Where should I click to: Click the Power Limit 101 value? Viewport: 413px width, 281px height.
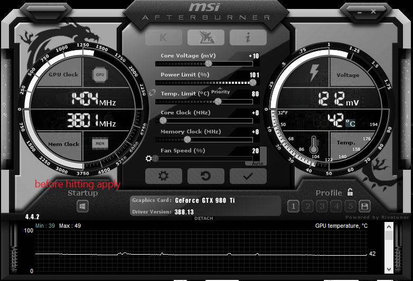click(255, 75)
